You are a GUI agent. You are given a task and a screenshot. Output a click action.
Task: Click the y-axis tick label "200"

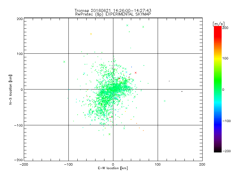coord(20,19)
